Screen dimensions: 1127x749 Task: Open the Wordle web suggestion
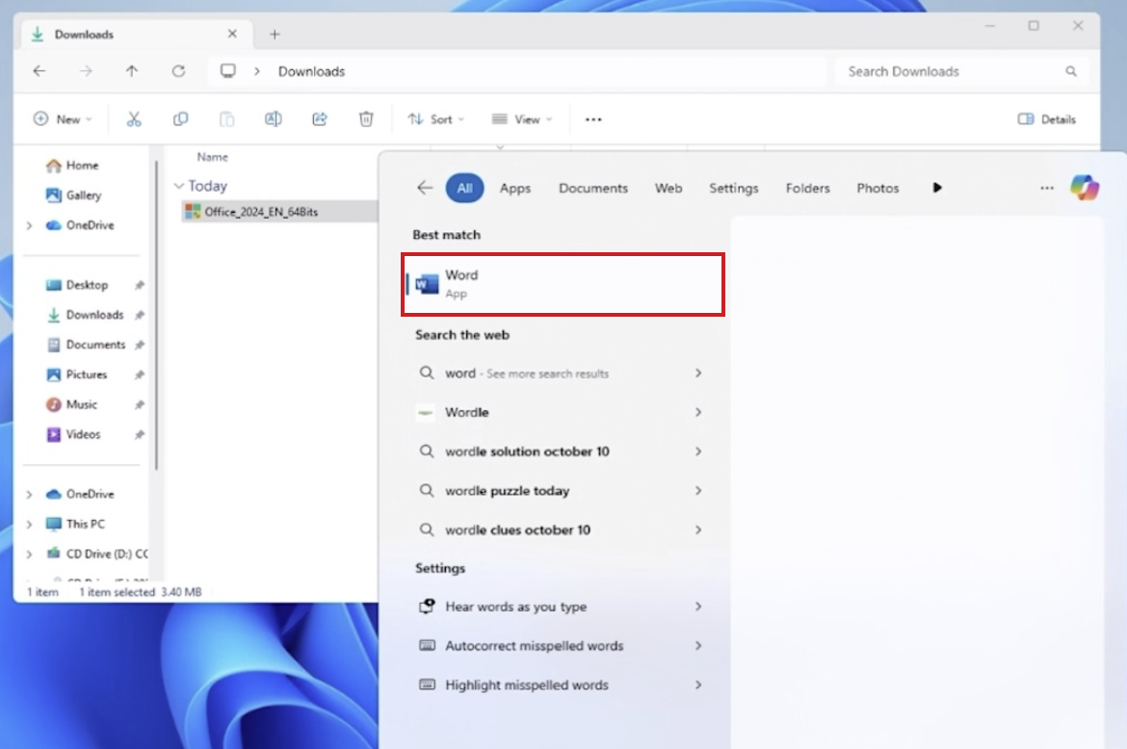[x=561, y=412]
